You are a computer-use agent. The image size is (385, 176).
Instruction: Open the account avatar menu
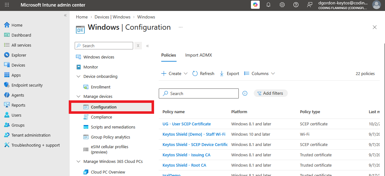376,5
